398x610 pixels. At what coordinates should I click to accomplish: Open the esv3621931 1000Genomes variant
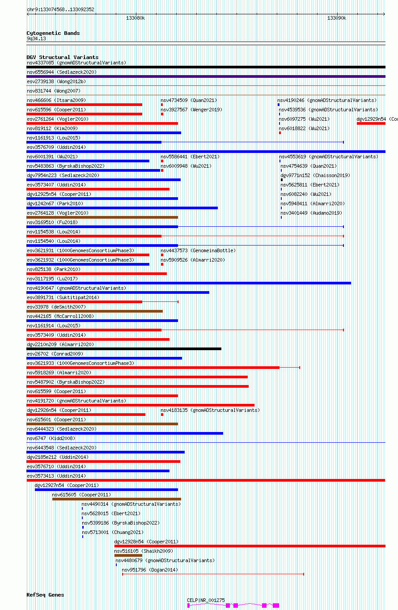click(x=80, y=250)
